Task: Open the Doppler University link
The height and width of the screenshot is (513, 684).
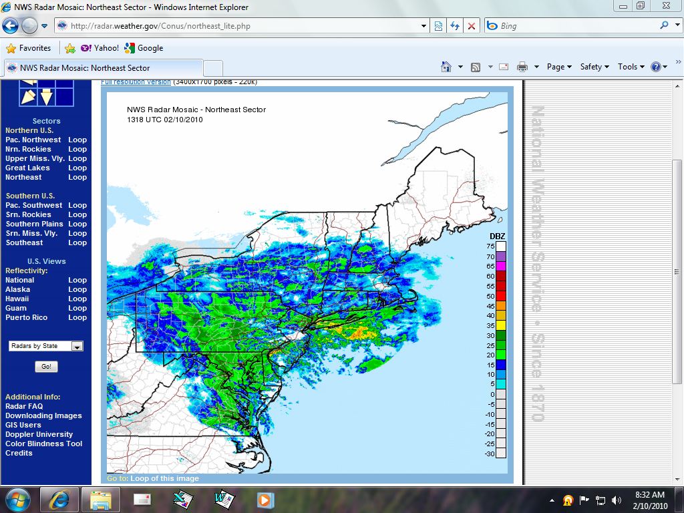Action: click(39, 434)
